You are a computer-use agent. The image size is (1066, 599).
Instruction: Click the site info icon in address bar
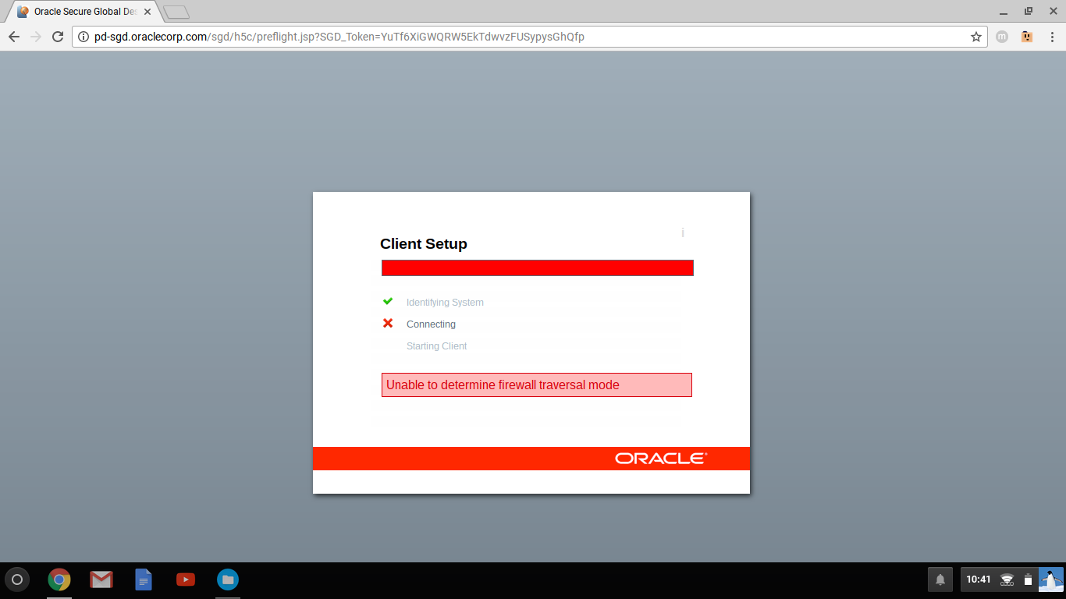pyautogui.click(x=84, y=37)
